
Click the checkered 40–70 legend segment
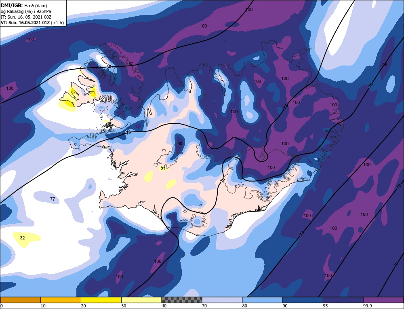pyautogui.click(x=182, y=300)
